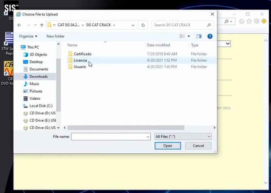Open browser favorites star icon
271x193 pixels.
(x=249, y=21)
